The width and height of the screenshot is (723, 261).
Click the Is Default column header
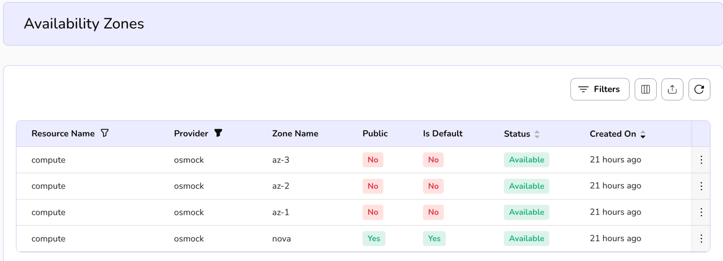(x=443, y=134)
